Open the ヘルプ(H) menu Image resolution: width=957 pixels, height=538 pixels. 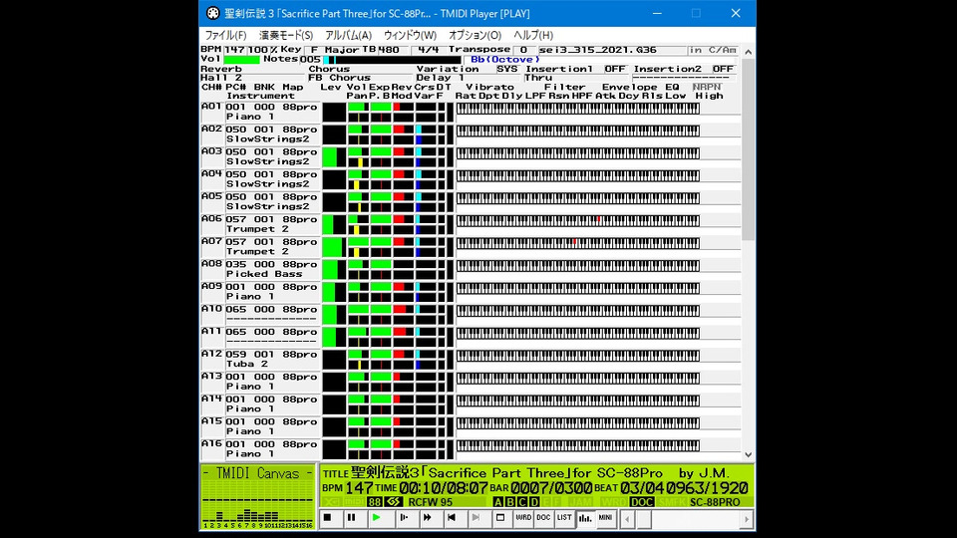[533, 36]
